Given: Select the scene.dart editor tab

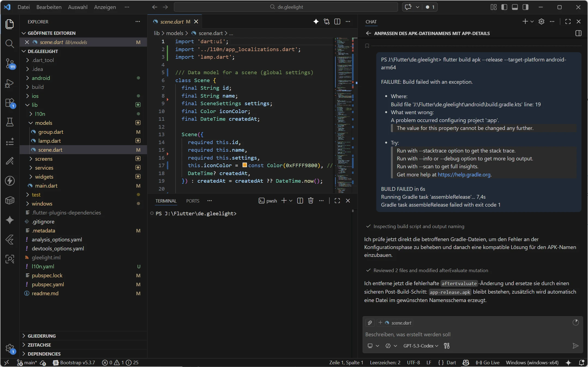Looking at the screenshot, I should click(175, 21).
